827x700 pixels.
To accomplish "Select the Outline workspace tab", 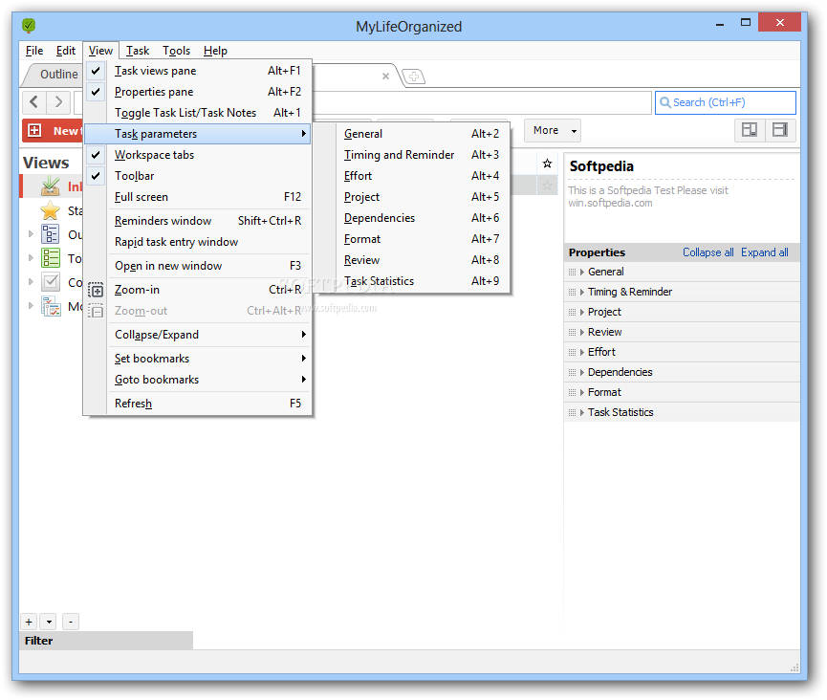I will point(58,75).
